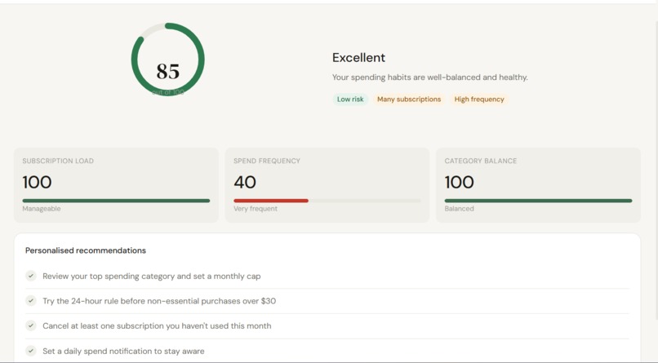Click the Subscription Load progress bar
The width and height of the screenshot is (658, 363).
[x=116, y=201]
